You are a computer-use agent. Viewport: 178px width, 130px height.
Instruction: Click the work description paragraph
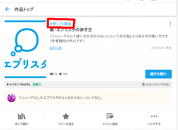(109, 38)
